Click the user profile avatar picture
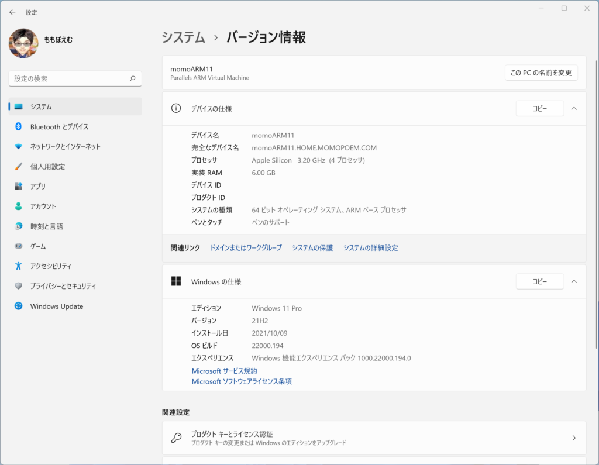This screenshot has height=465, width=599. tap(23, 43)
